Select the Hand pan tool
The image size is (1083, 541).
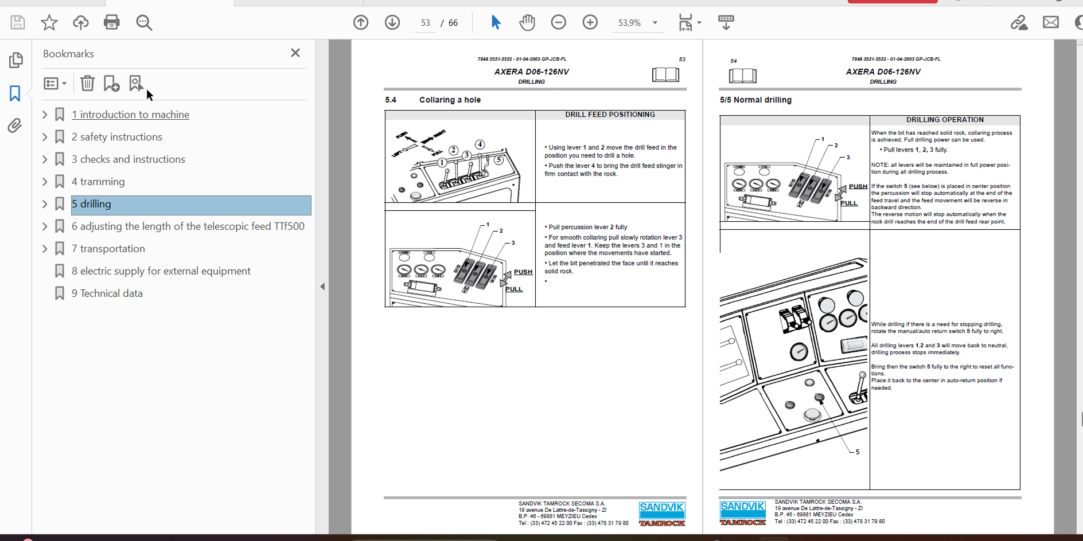pyautogui.click(x=527, y=22)
